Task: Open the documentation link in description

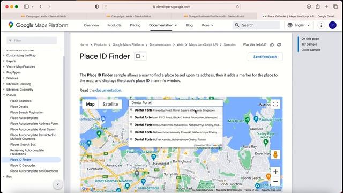Action: (x=108, y=90)
